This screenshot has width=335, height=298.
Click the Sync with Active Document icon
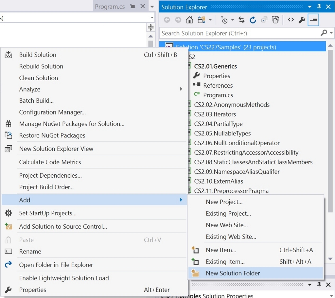(x=241, y=20)
